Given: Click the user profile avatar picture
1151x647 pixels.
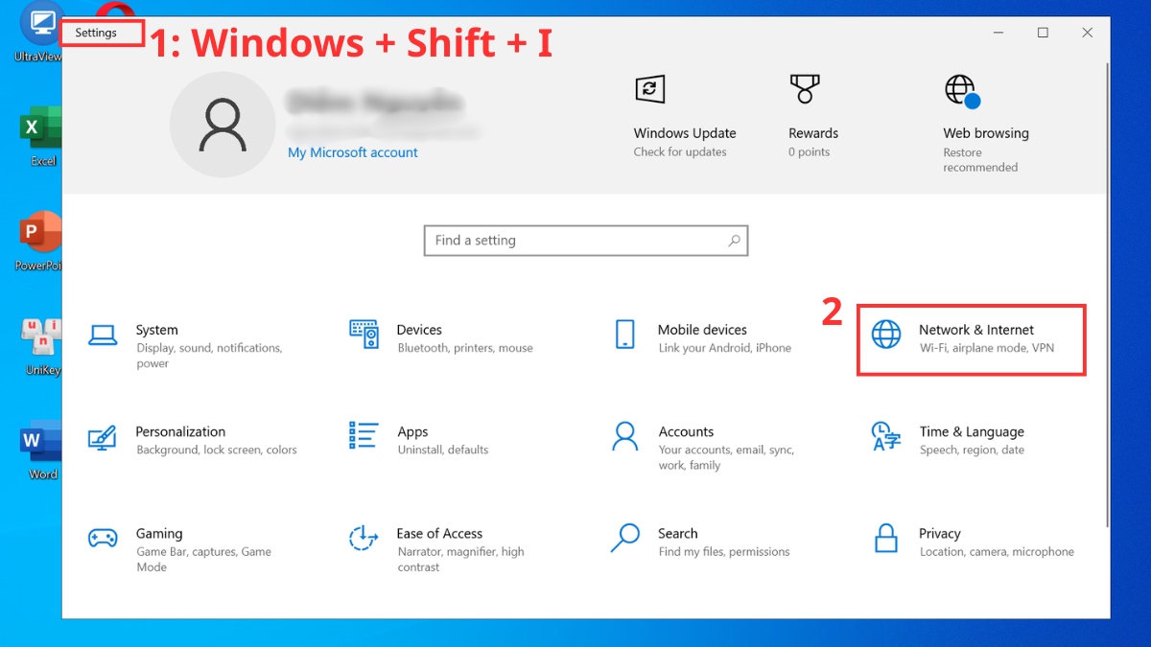Looking at the screenshot, I should click(x=222, y=126).
